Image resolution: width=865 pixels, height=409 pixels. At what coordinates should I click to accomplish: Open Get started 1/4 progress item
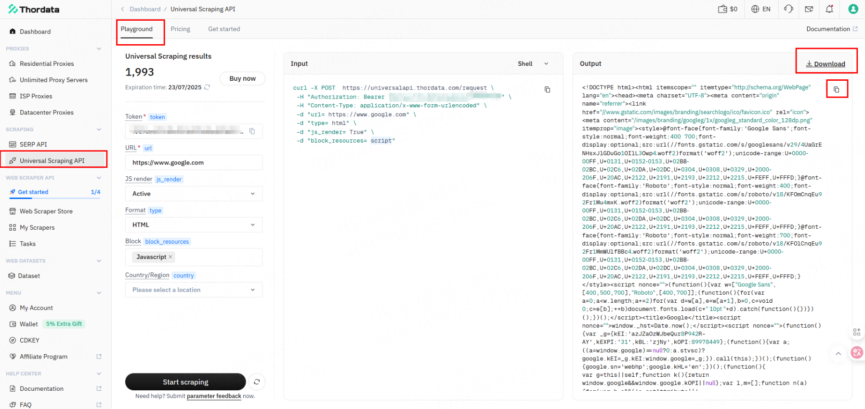pos(55,192)
